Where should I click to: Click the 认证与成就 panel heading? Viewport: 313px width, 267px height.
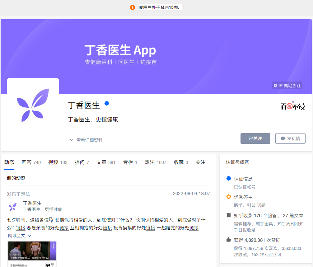point(237,162)
